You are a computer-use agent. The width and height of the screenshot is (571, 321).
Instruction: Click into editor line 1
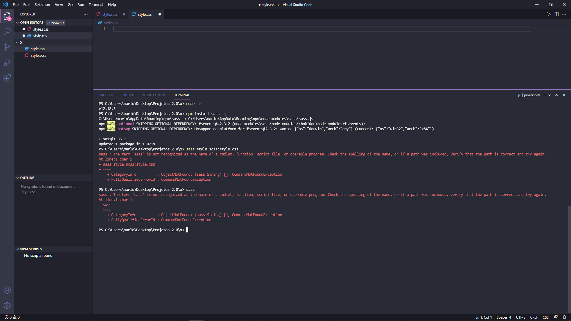(x=322, y=29)
